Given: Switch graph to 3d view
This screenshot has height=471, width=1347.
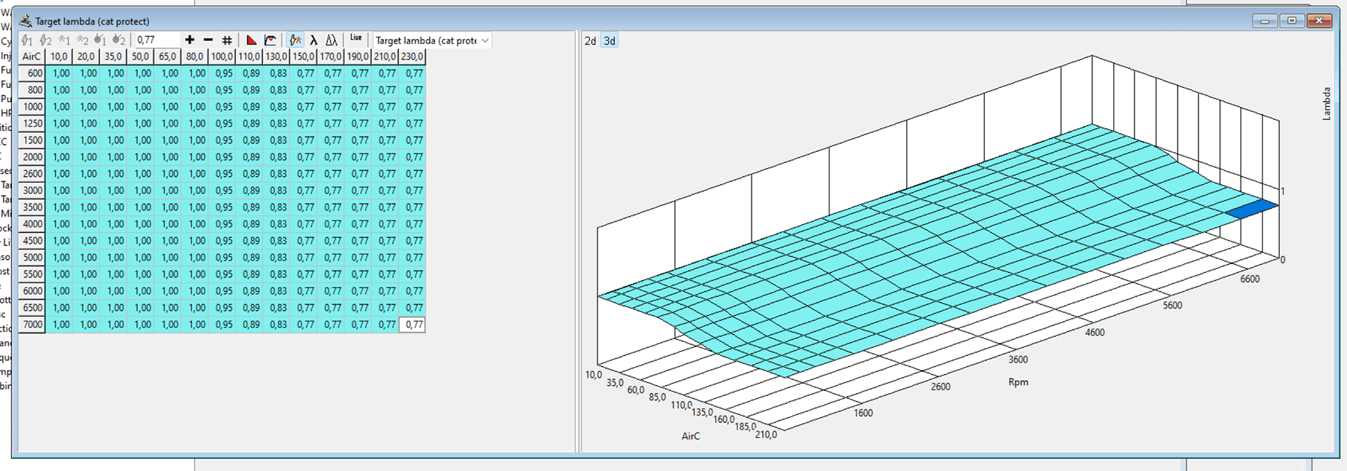Looking at the screenshot, I should 610,41.
